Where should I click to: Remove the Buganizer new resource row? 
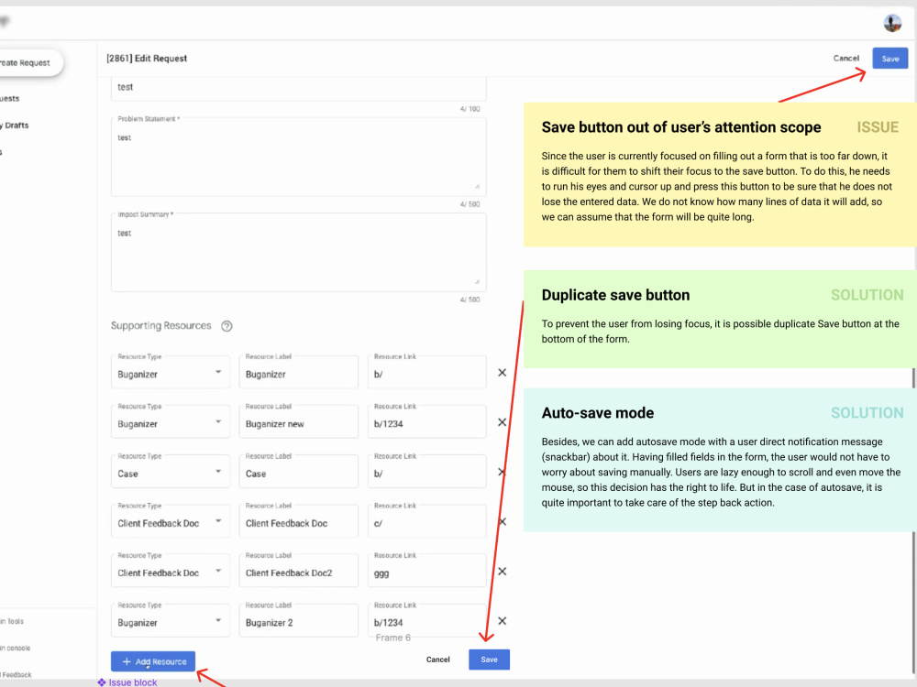click(502, 422)
